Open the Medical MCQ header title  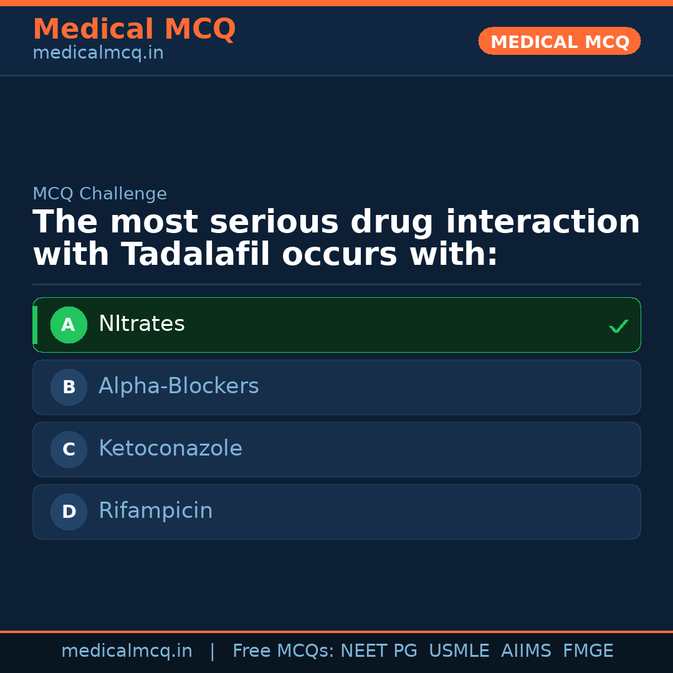(x=134, y=29)
